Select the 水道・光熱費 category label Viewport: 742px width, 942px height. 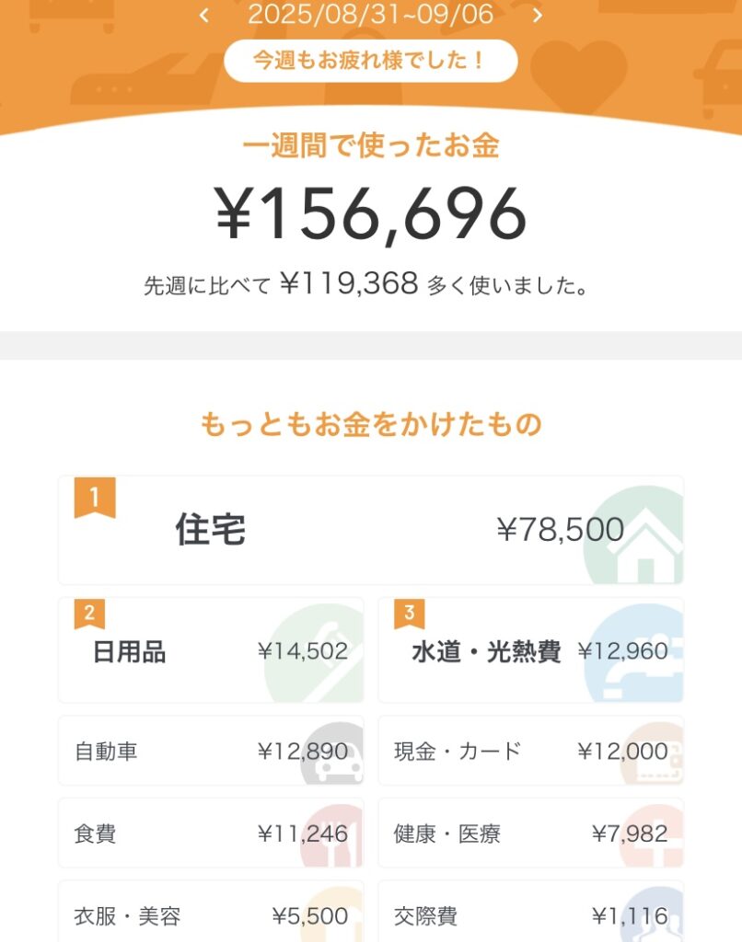pyautogui.click(x=486, y=652)
